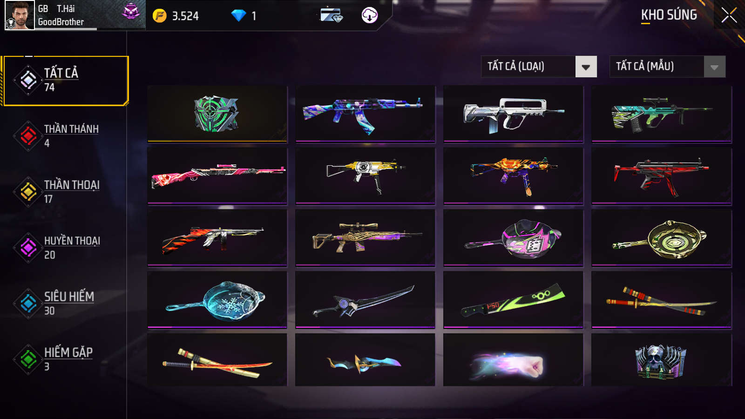Open the diamond top-up card icon

coord(332,15)
